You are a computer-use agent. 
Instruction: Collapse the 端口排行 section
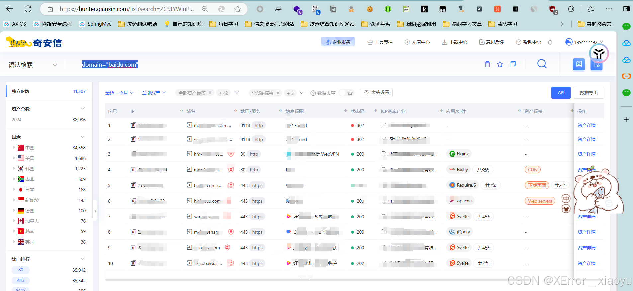(x=83, y=259)
